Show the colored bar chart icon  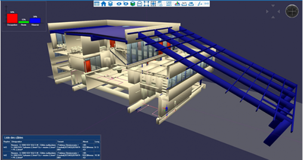click(x=177, y=4)
